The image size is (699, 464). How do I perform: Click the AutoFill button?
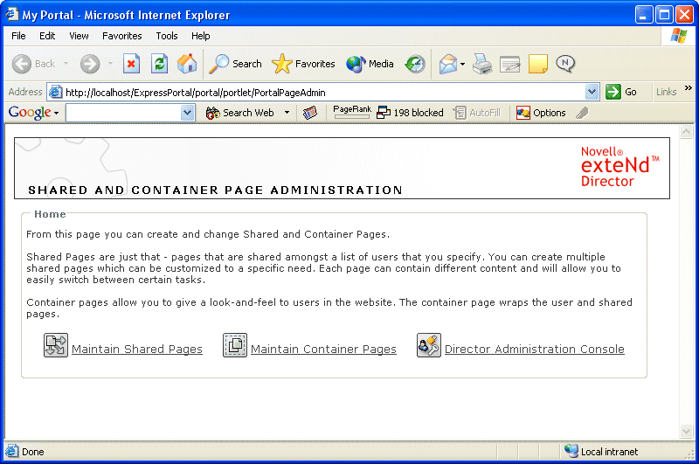pos(477,113)
